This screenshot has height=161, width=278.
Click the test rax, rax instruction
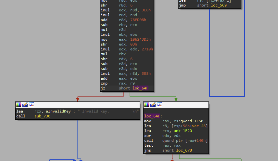162,145
